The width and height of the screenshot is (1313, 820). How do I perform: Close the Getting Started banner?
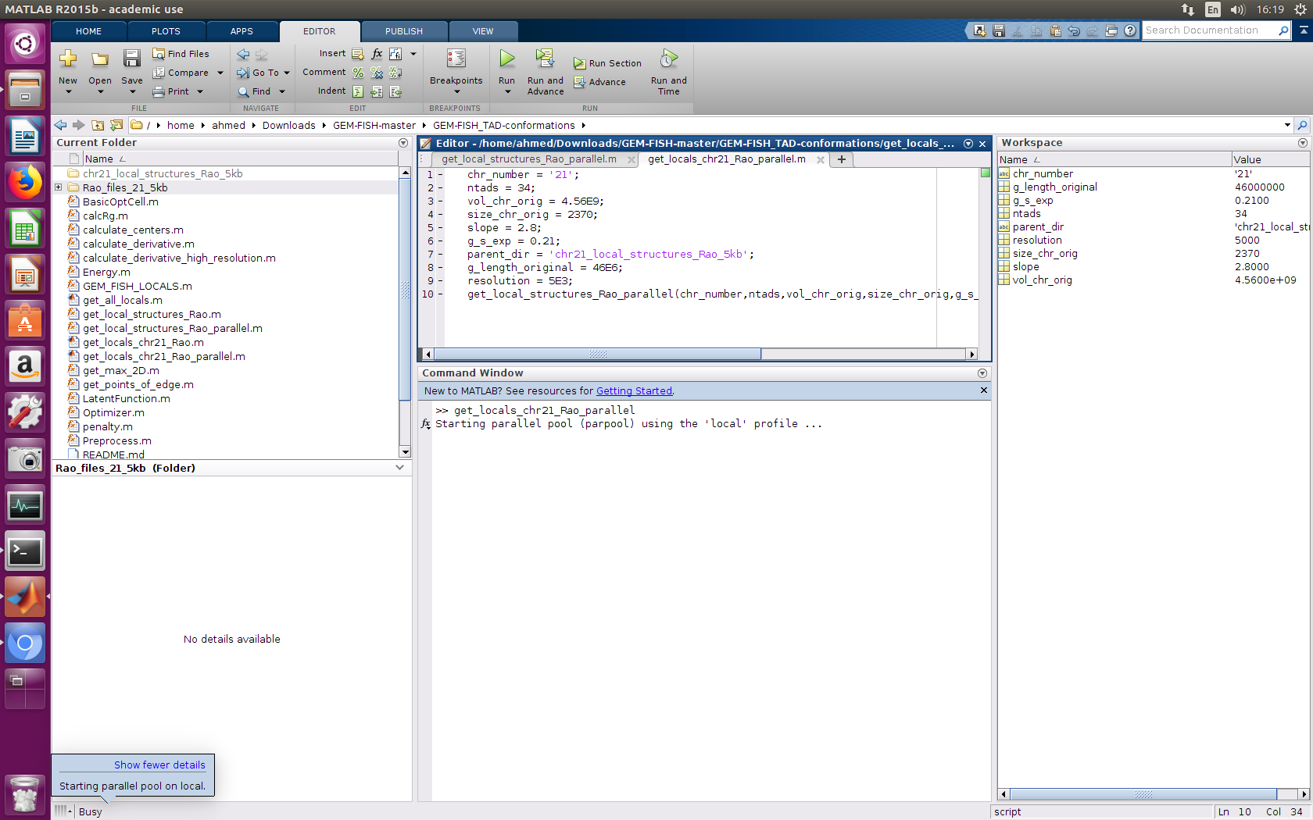point(983,390)
